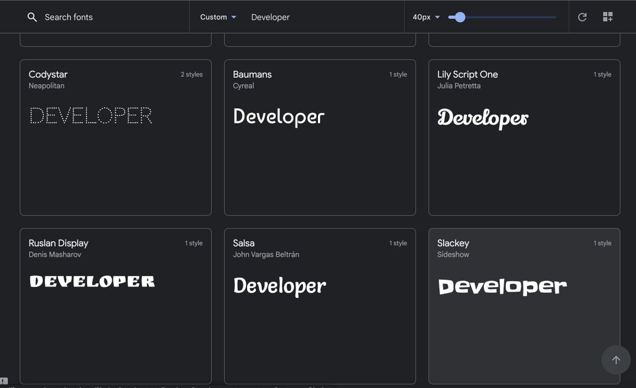
Task: Open the Baumans font page
Action: tap(252, 74)
